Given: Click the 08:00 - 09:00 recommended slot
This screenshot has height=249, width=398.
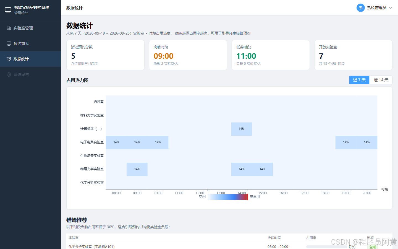Looking at the screenshot, I should [x=278, y=247].
